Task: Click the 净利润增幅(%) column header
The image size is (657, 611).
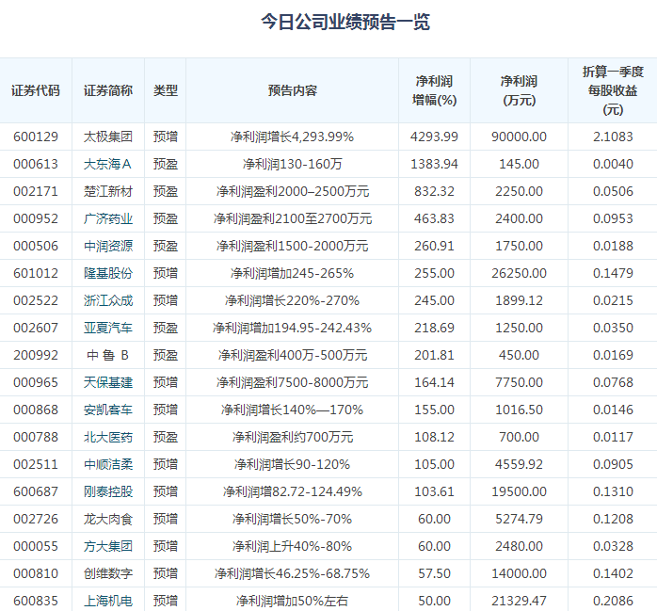Action: click(434, 90)
